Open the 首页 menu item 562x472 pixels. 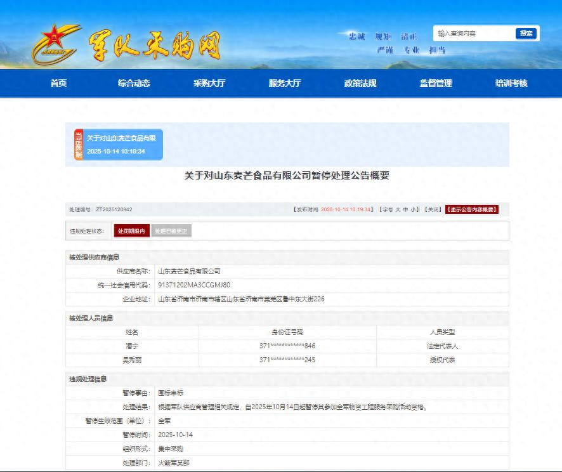[58, 83]
